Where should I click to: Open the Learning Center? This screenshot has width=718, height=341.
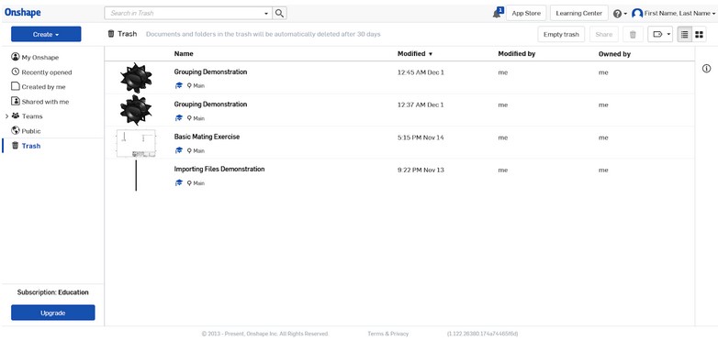578,13
